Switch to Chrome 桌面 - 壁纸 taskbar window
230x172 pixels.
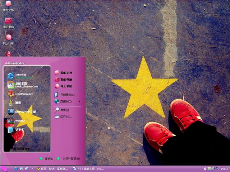(52, 169)
